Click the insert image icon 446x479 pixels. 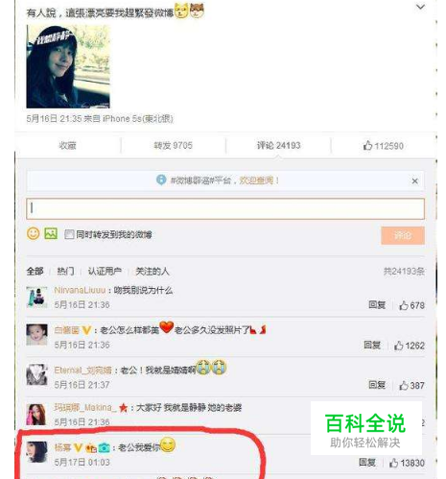point(51,233)
